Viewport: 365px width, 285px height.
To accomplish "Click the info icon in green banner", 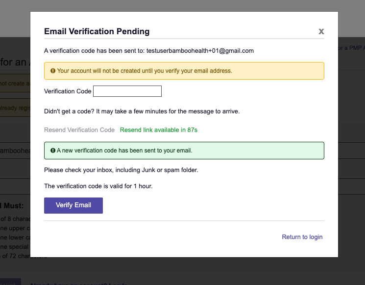I will (x=53, y=150).
